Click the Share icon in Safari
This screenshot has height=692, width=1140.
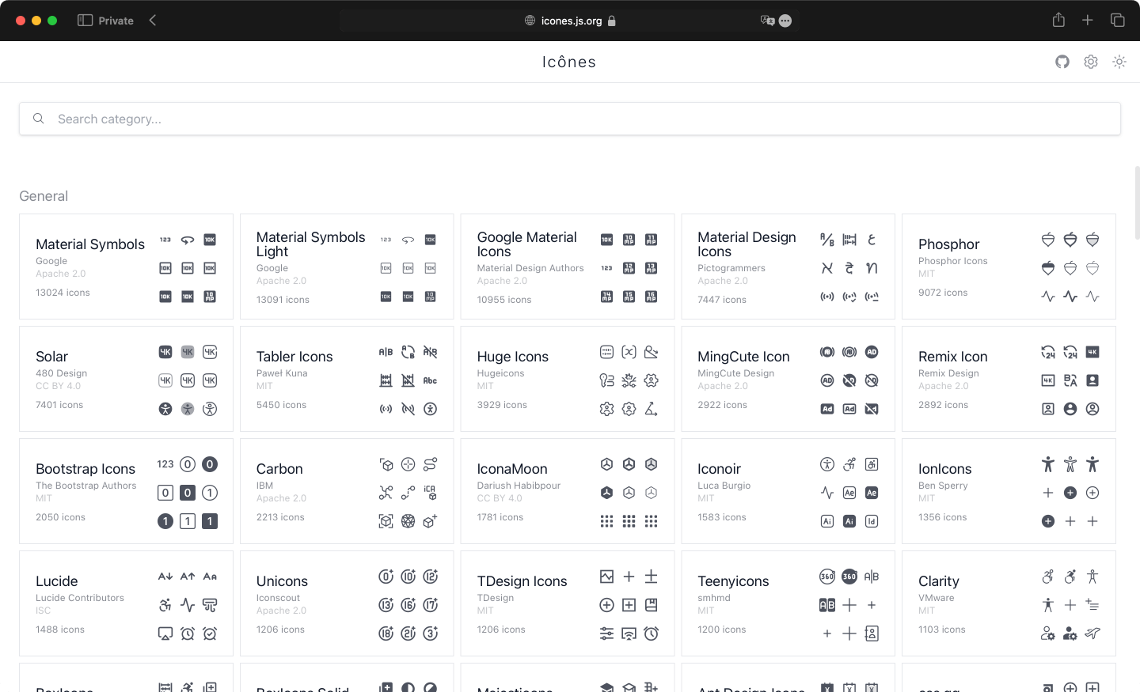coord(1058,21)
